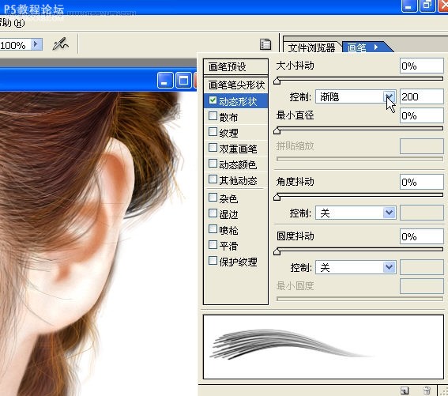This screenshot has width=448, height=396.
Task: Switch to the 文件浏览器 tab
Action: tap(311, 47)
